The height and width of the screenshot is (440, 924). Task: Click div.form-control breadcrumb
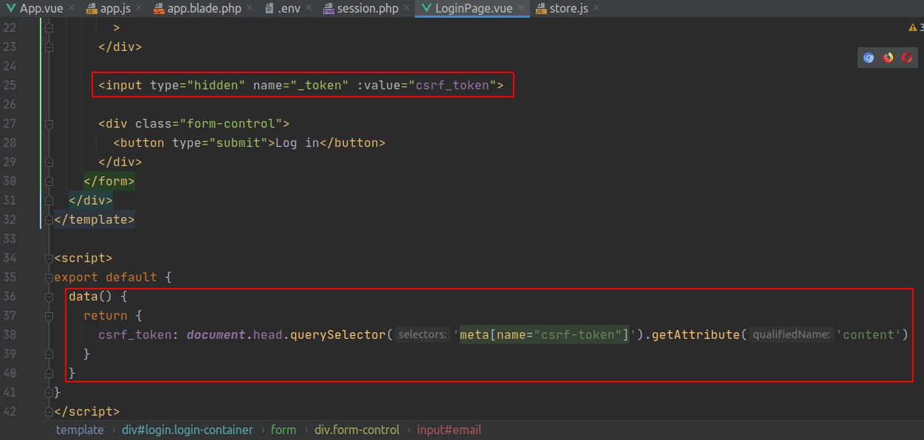pos(357,430)
